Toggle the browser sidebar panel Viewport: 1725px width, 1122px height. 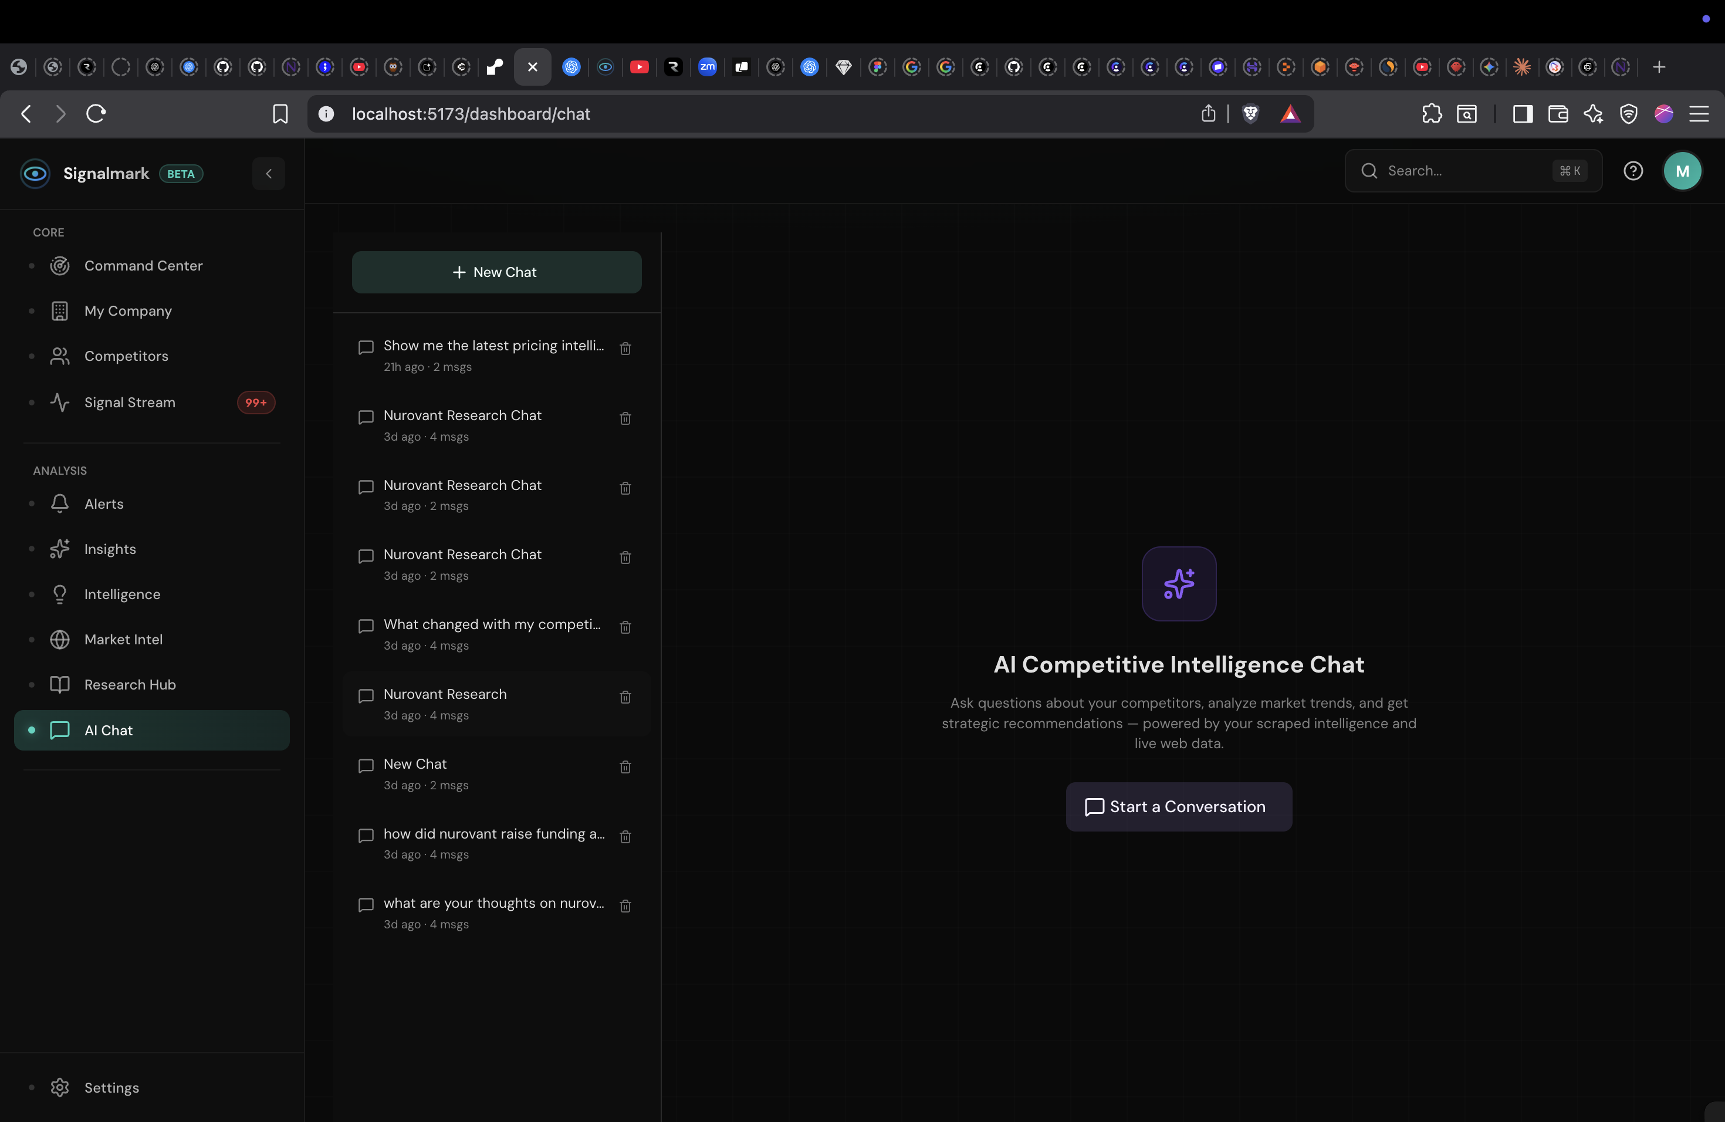(1522, 114)
